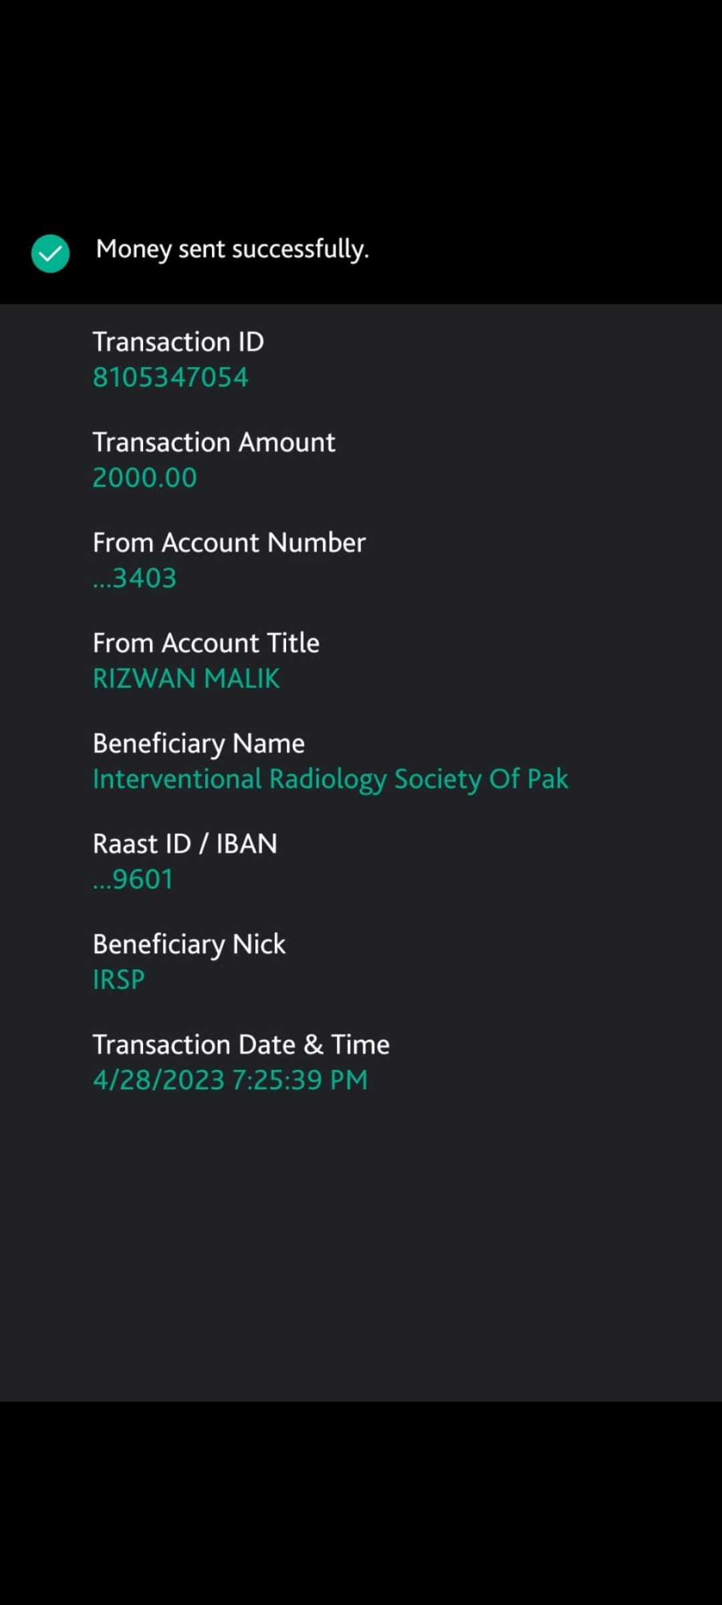Screen dimensions: 722x1605
Task: Click the green success checkmark icon
Action: (50, 253)
